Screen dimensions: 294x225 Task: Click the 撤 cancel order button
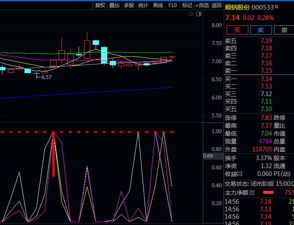tap(284, 30)
